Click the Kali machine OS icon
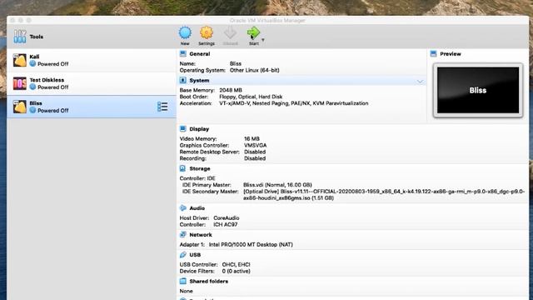 pyautogui.click(x=20, y=60)
